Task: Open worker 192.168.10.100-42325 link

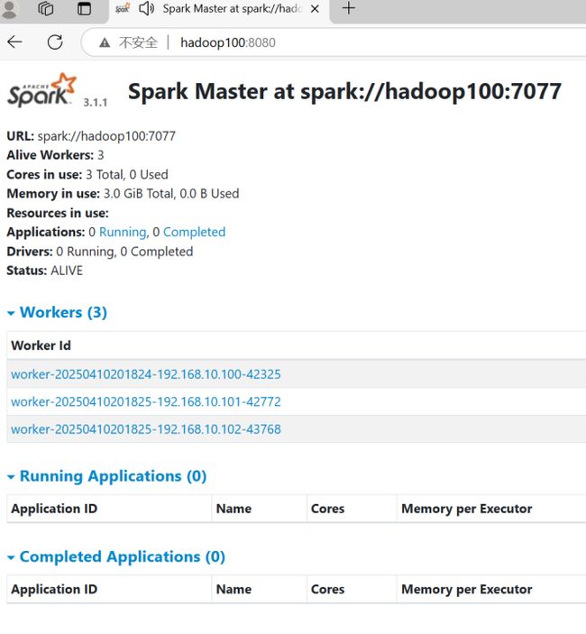Action: [x=146, y=374]
